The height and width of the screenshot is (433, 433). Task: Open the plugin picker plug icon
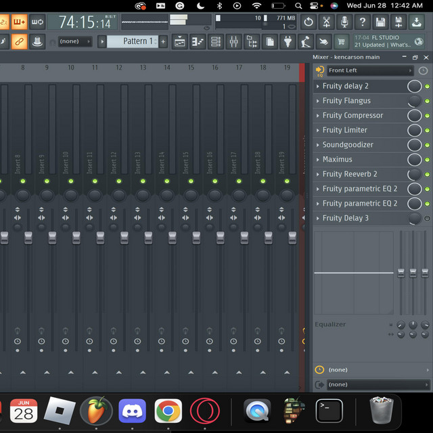(x=288, y=42)
